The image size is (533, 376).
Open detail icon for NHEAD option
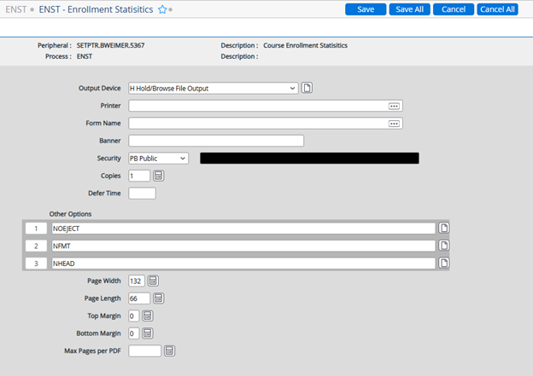443,263
